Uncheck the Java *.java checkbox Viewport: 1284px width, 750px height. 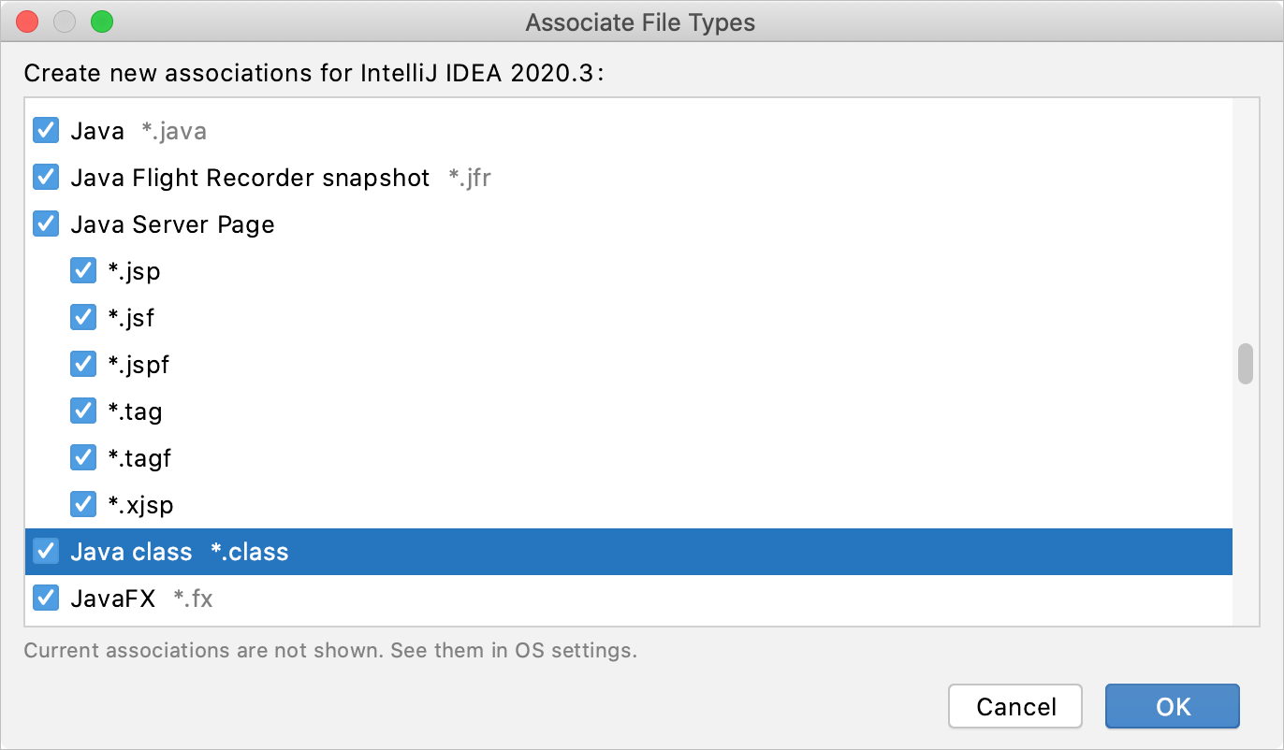(46, 130)
